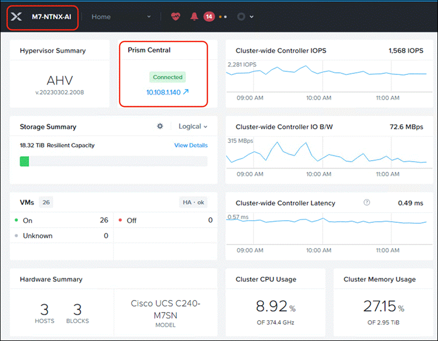Screen dimensions: 438x341
Task: Click the AHV hypervisor name
Action: pos(59,81)
